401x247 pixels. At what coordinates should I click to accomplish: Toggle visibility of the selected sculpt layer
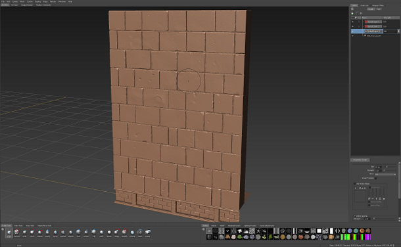[352, 31]
